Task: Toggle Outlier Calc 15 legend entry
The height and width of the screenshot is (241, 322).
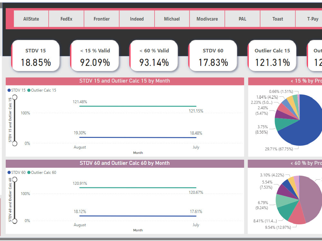Action: pyautogui.click(x=42, y=90)
